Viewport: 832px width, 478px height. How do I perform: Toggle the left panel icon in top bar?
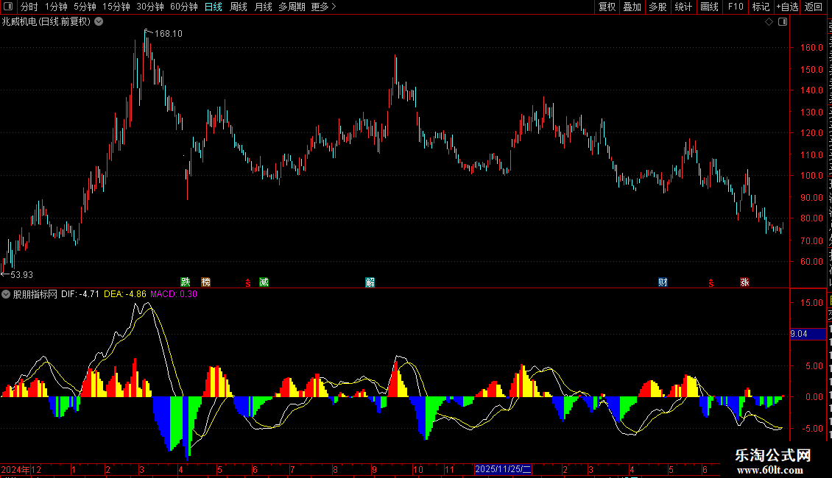pos(8,7)
